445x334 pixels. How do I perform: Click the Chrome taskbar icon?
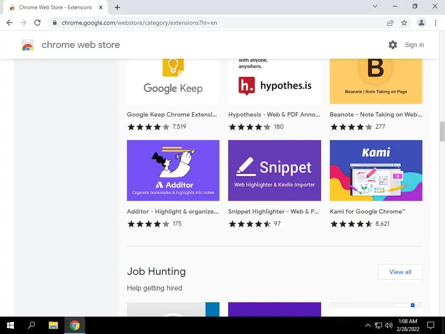(x=75, y=325)
